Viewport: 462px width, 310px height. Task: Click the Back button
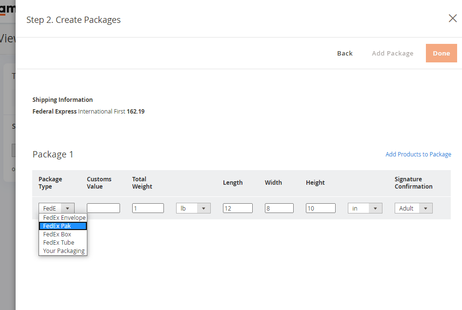344,53
